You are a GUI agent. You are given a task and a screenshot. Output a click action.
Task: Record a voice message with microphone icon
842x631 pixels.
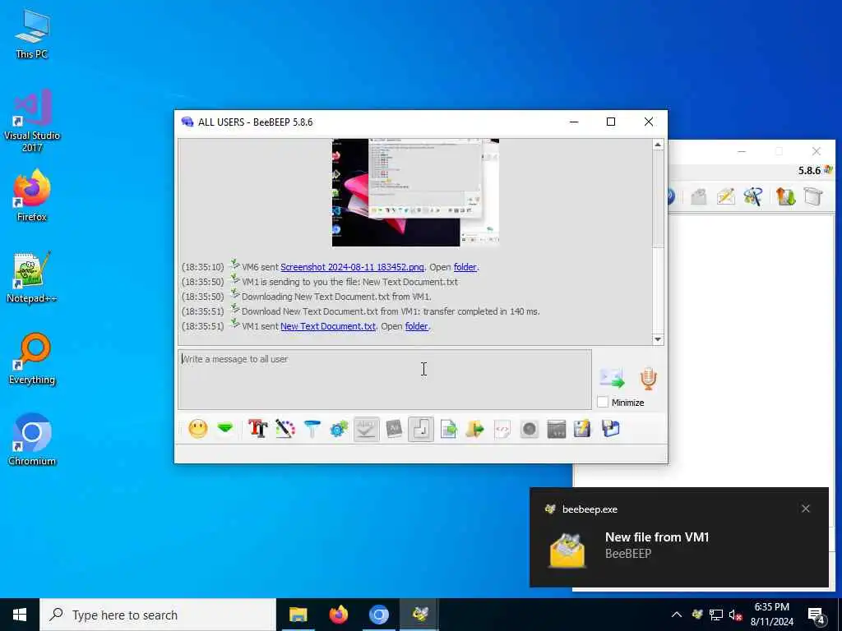click(x=649, y=379)
